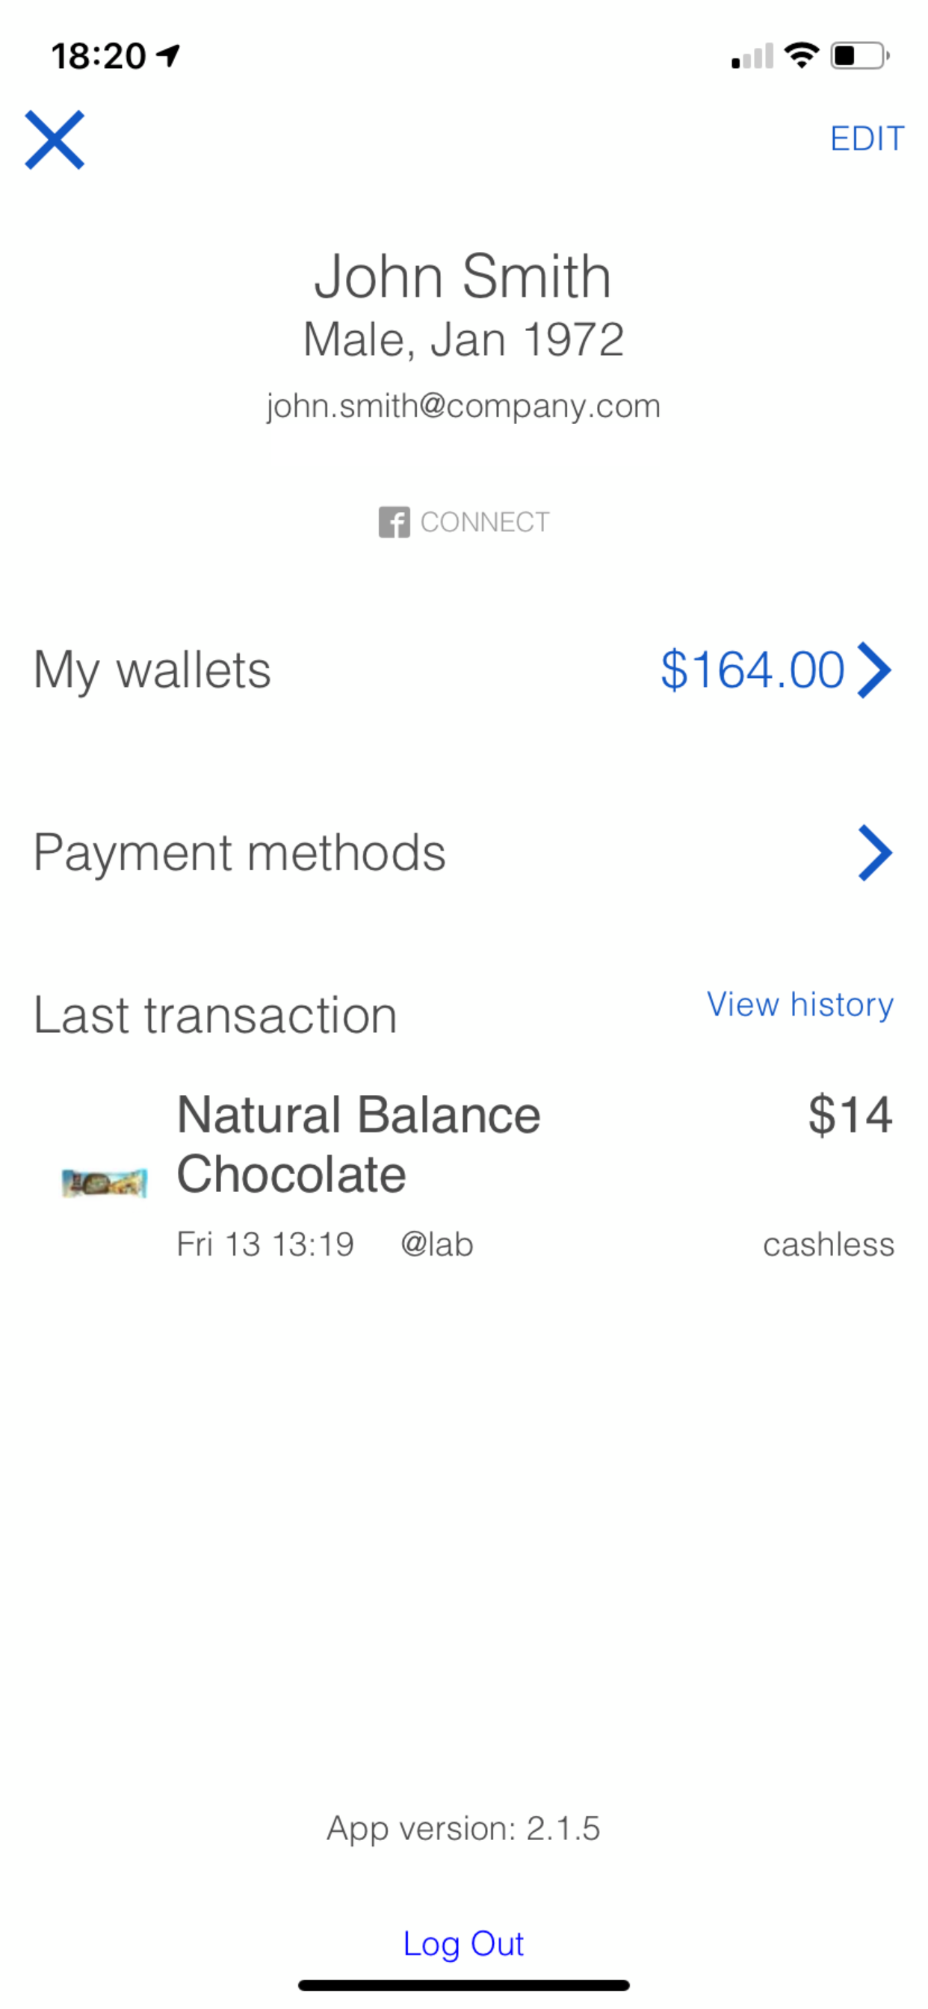
Task: Tap the CONNECT Facebook label
Action: pos(485,522)
